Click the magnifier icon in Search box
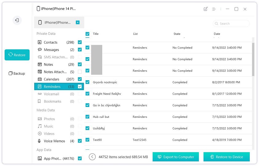The width and height of the screenshot is (259, 166). (x=217, y=24)
